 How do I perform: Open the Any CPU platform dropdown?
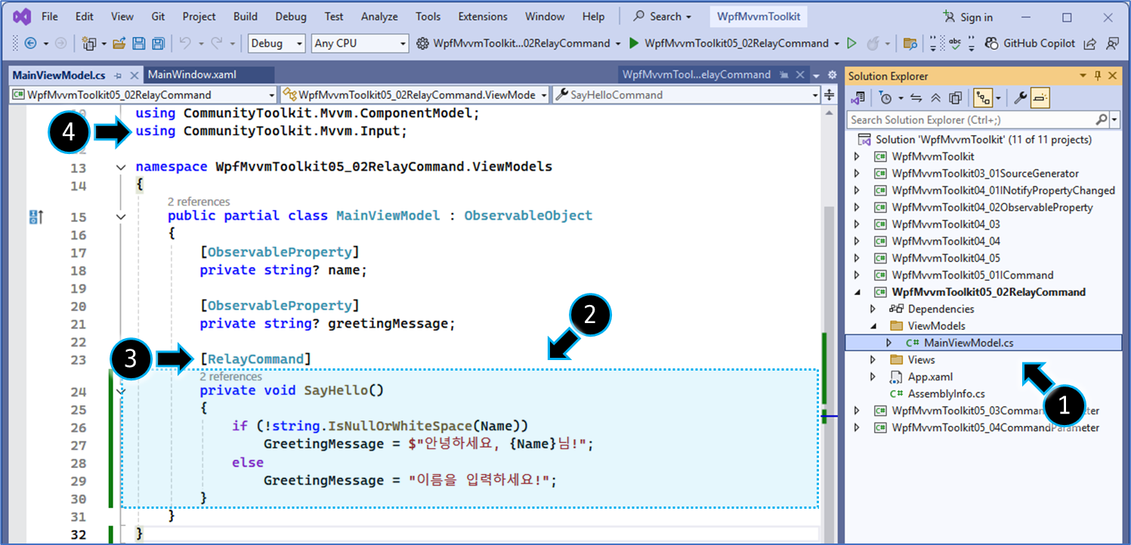pyautogui.click(x=360, y=44)
